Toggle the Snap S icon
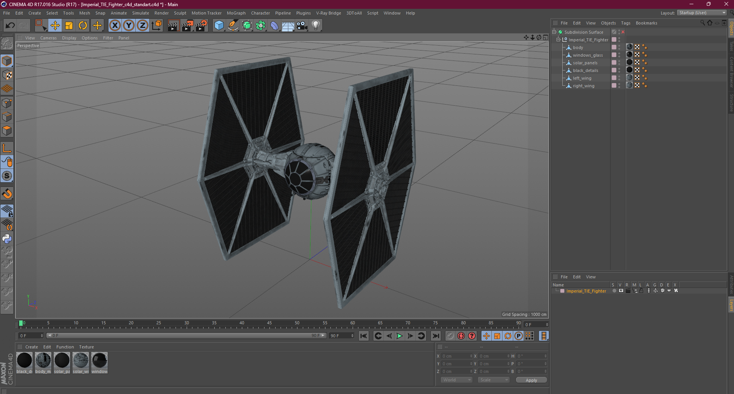 [7, 176]
